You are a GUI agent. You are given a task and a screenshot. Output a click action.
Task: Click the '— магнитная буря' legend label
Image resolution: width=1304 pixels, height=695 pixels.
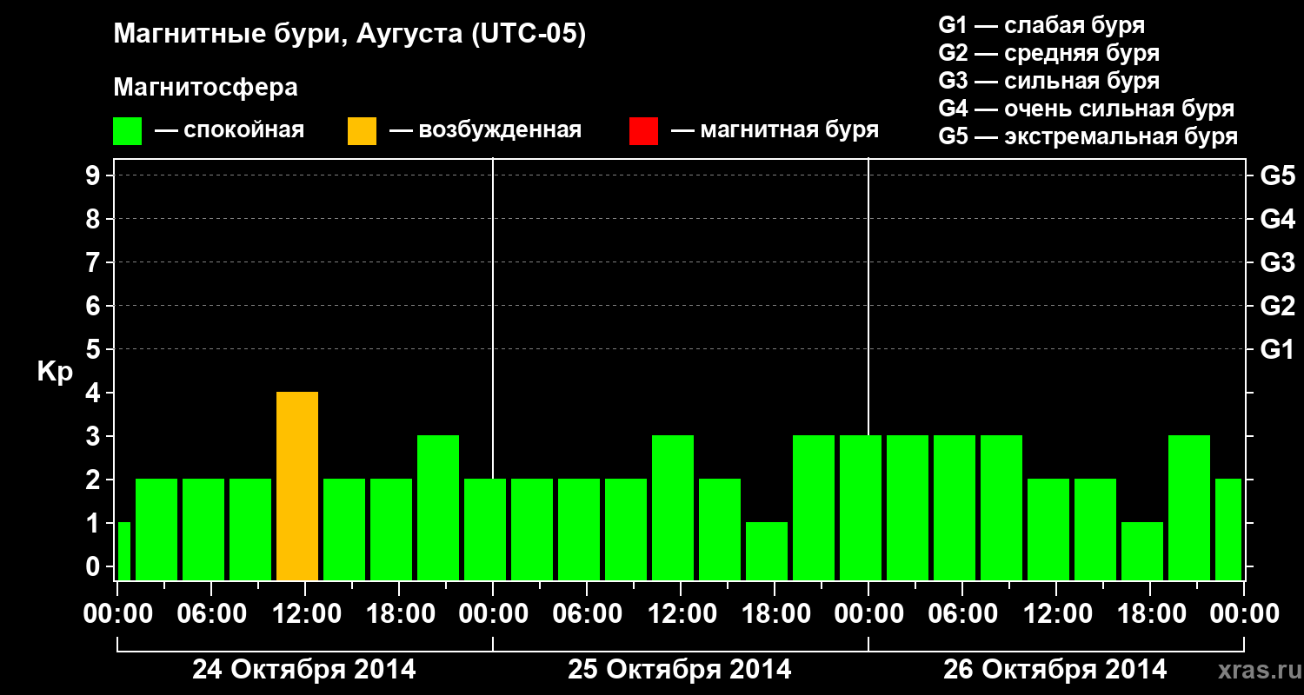point(775,131)
